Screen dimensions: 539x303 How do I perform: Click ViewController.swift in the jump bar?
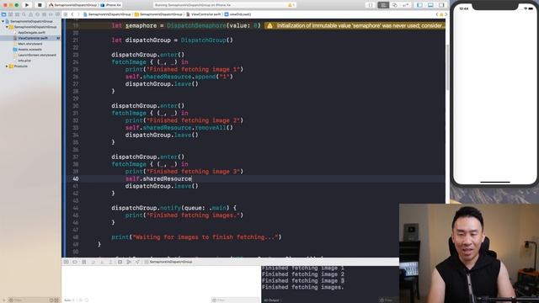pos(204,14)
